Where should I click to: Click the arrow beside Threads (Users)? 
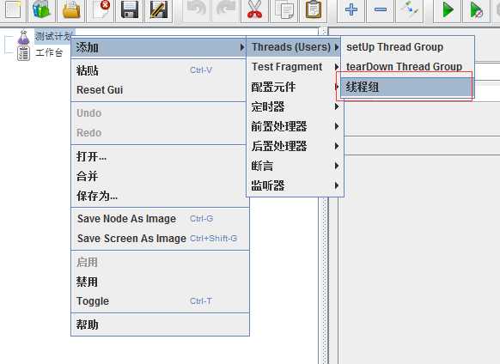click(337, 47)
